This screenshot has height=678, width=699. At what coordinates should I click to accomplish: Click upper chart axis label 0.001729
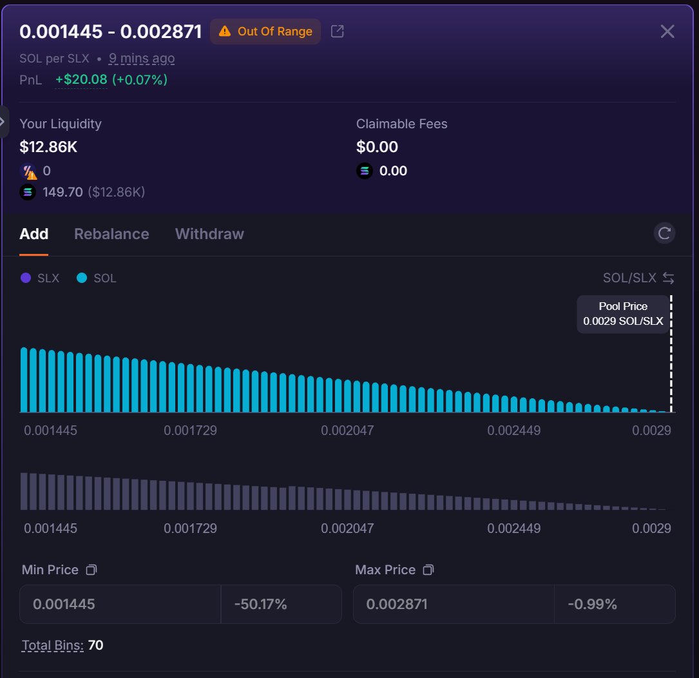[x=190, y=431]
